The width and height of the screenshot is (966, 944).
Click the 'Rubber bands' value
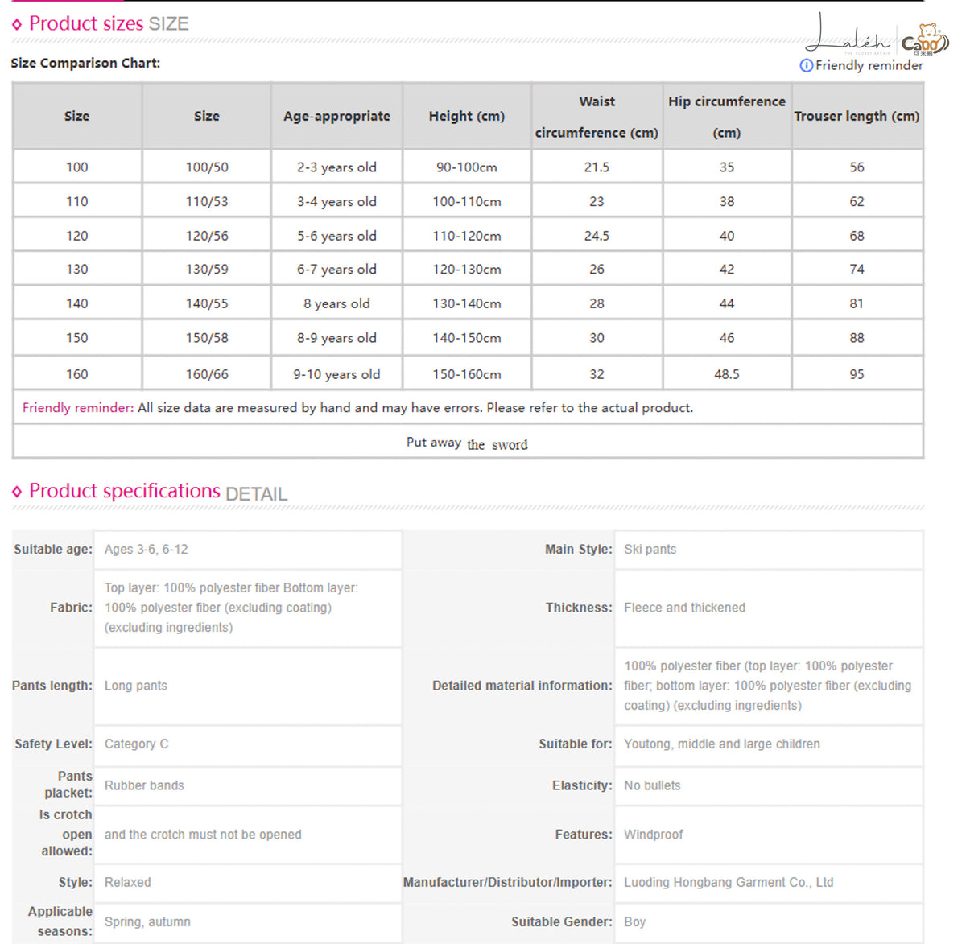144,785
